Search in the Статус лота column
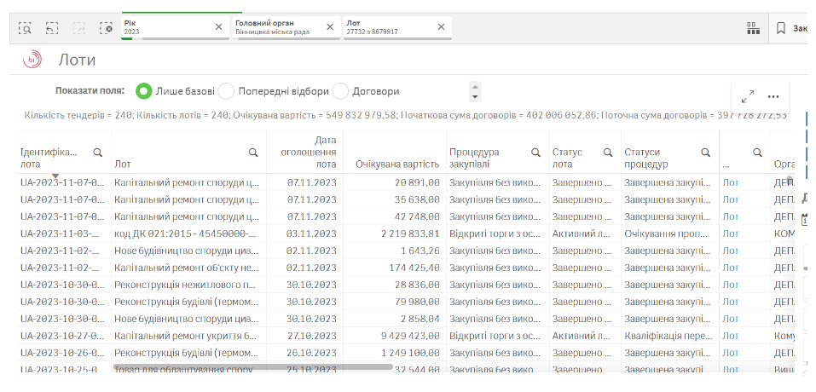 (608, 153)
